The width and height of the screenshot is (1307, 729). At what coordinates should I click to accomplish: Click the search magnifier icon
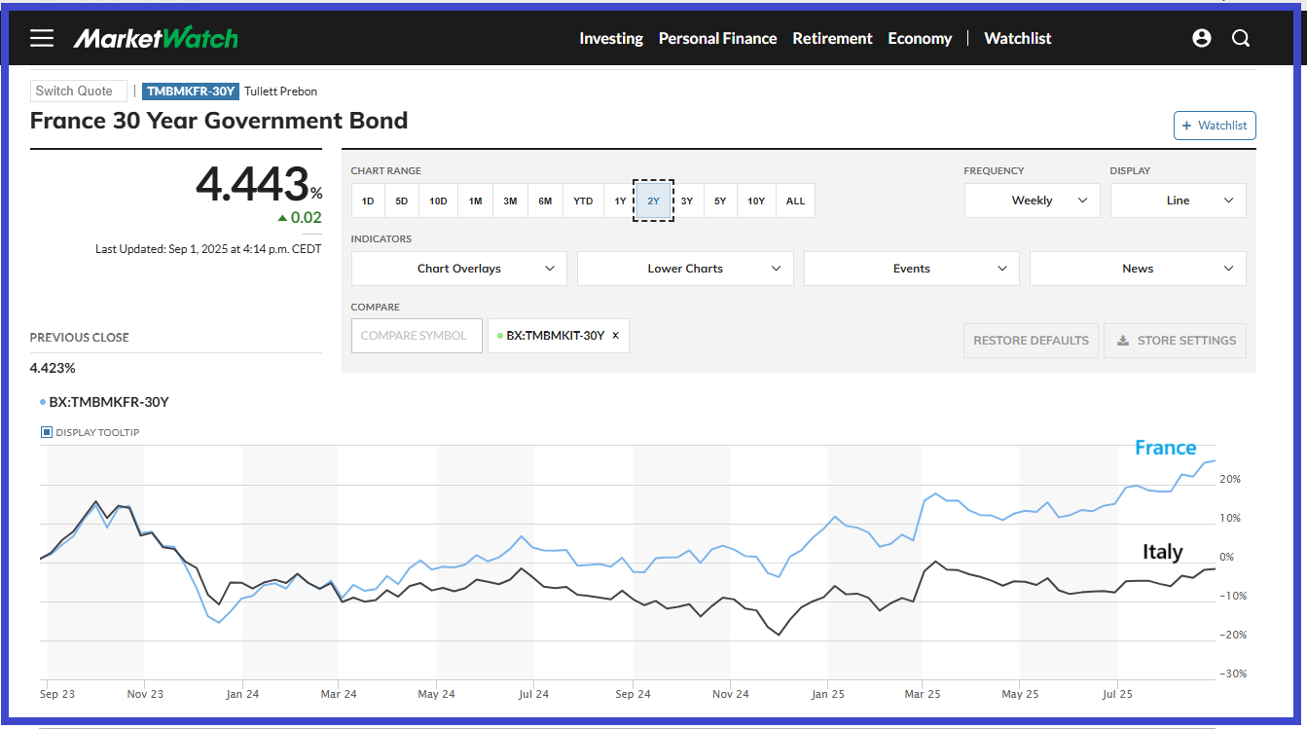point(1241,38)
